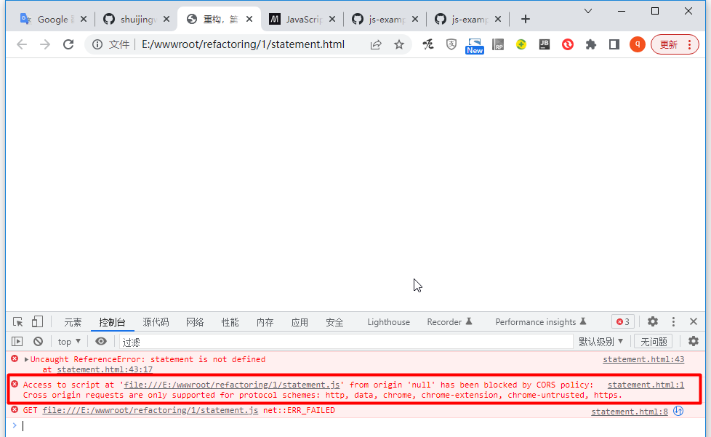
Task: Open the shield extension icon
Action: (x=451, y=44)
